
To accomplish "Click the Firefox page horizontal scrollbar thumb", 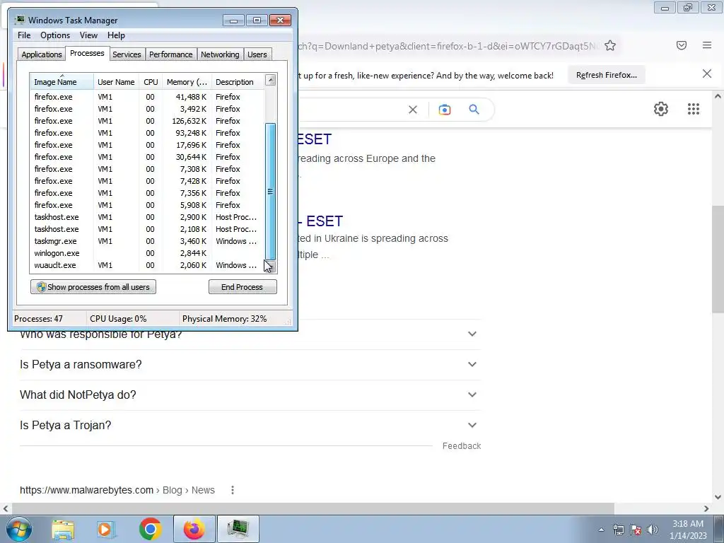I will [313, 508].
